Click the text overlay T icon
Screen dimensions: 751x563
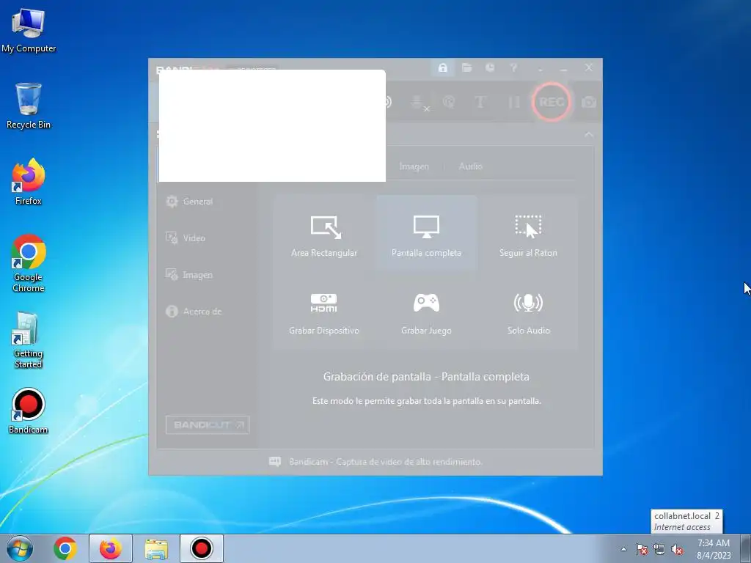[480, 102]
